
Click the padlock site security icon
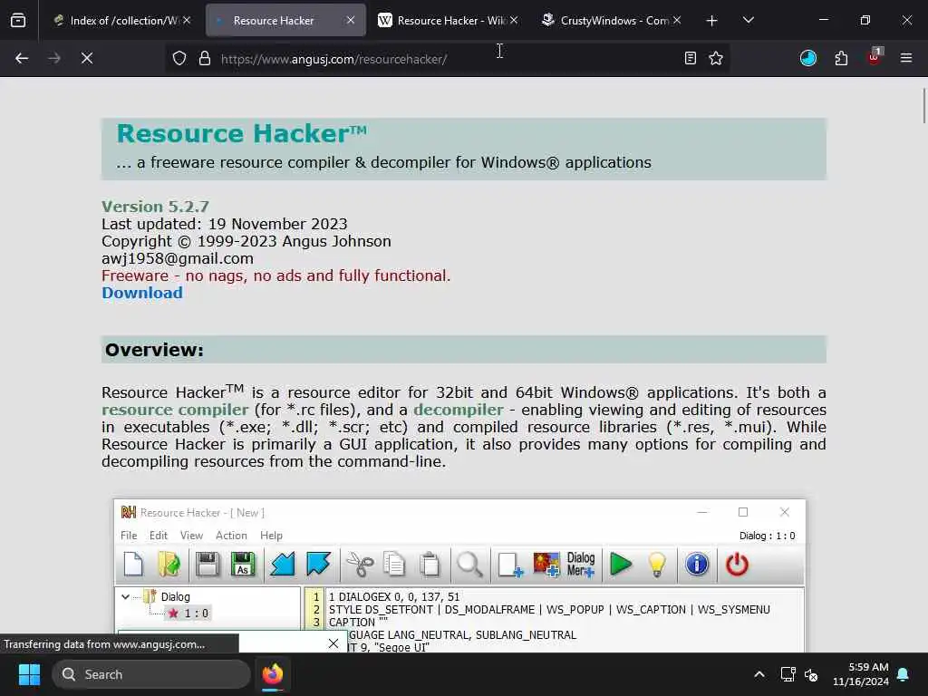(x=205, y=58)
